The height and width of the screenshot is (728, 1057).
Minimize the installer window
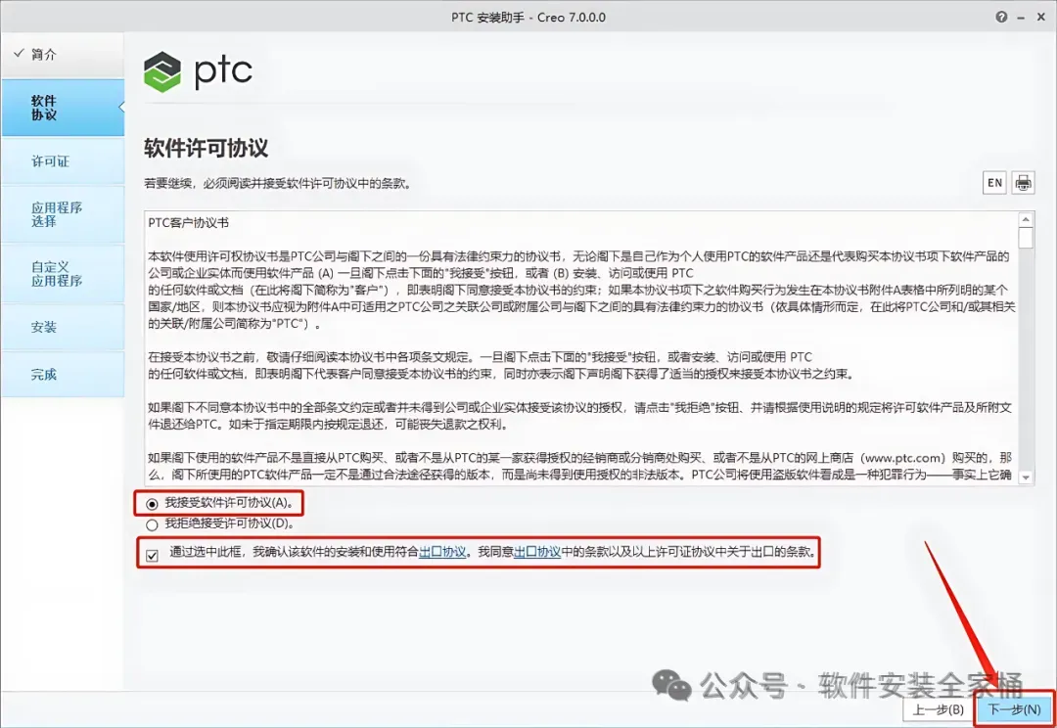pos(1022,18)
